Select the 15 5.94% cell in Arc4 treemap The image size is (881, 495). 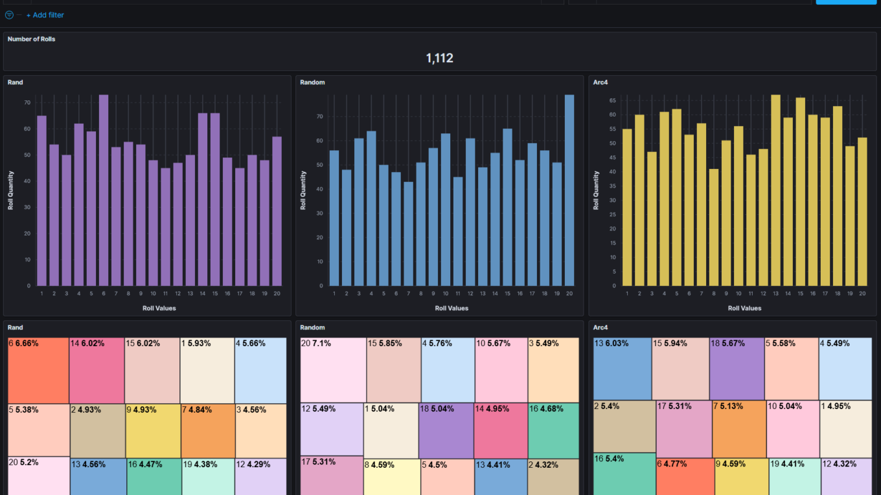681,369
